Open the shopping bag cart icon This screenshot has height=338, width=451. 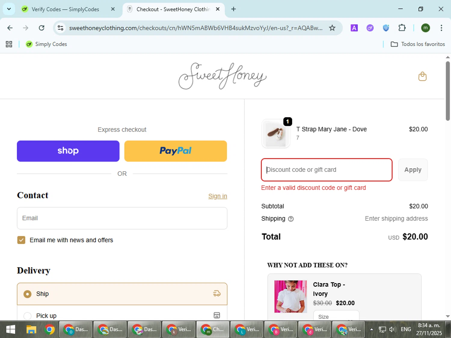point(422,76)
